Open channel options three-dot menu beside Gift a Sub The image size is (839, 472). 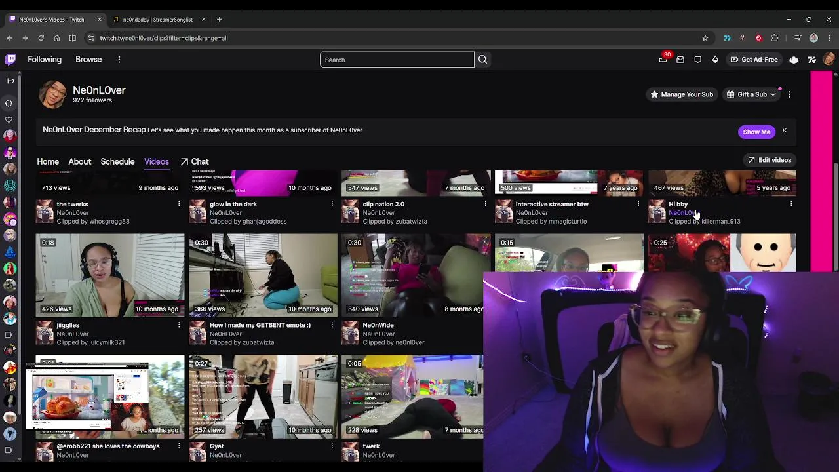click(x=790, y=94)
